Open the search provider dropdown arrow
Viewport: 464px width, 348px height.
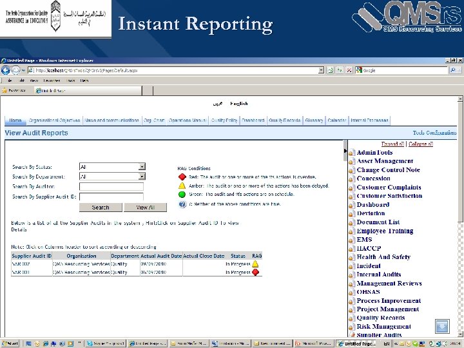pos(459,70)
